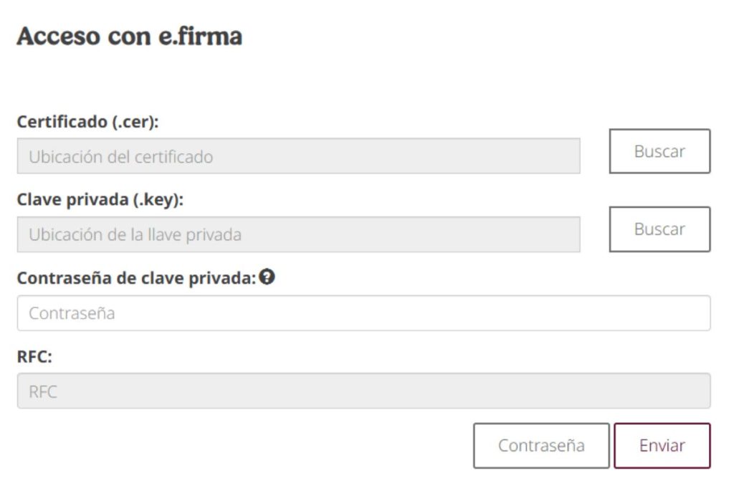Click the Contraseña de clave privada label
The height and width of the screenshot is (486, 734).
pyautogui.click(x=136, y=278)
